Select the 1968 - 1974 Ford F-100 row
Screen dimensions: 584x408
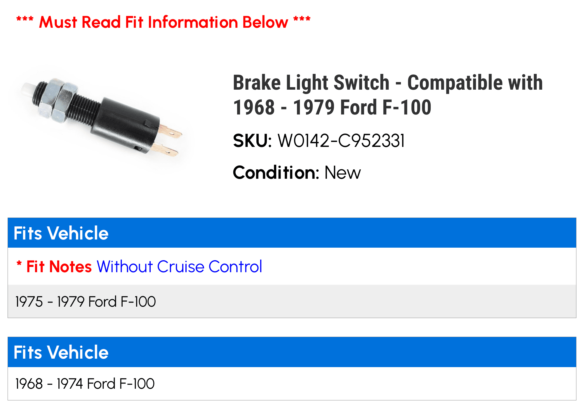292,383
